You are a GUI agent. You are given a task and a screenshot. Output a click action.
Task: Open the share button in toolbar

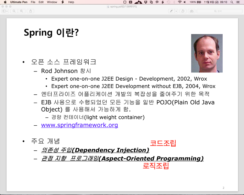31,11
